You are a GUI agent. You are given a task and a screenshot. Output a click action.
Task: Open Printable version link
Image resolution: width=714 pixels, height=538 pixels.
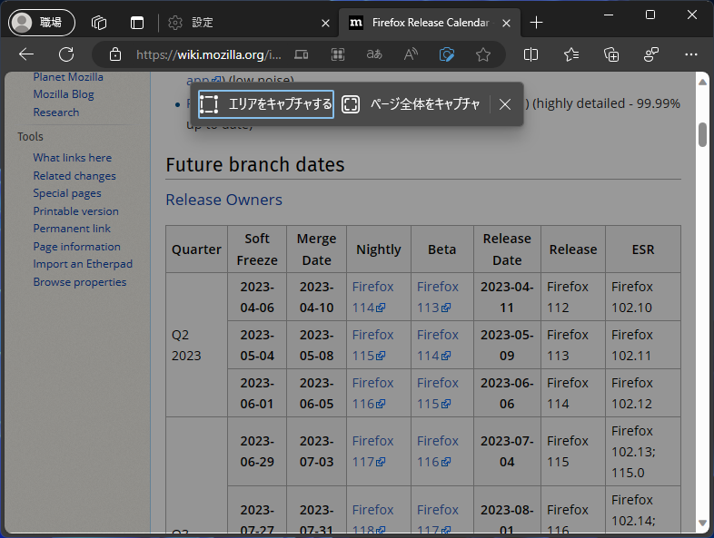[76, 211]
